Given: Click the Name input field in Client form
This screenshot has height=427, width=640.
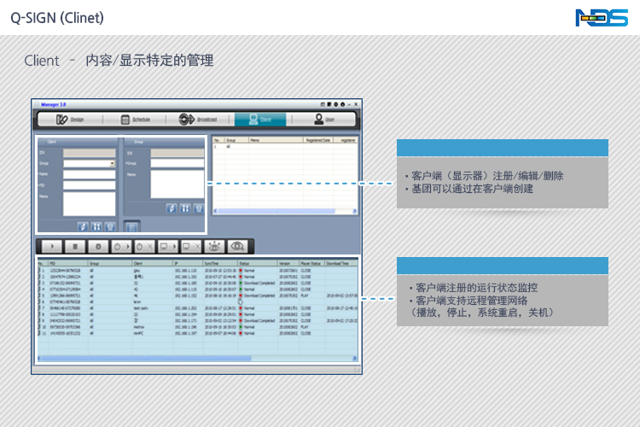Looking at the screenshot, I should 89,173.
